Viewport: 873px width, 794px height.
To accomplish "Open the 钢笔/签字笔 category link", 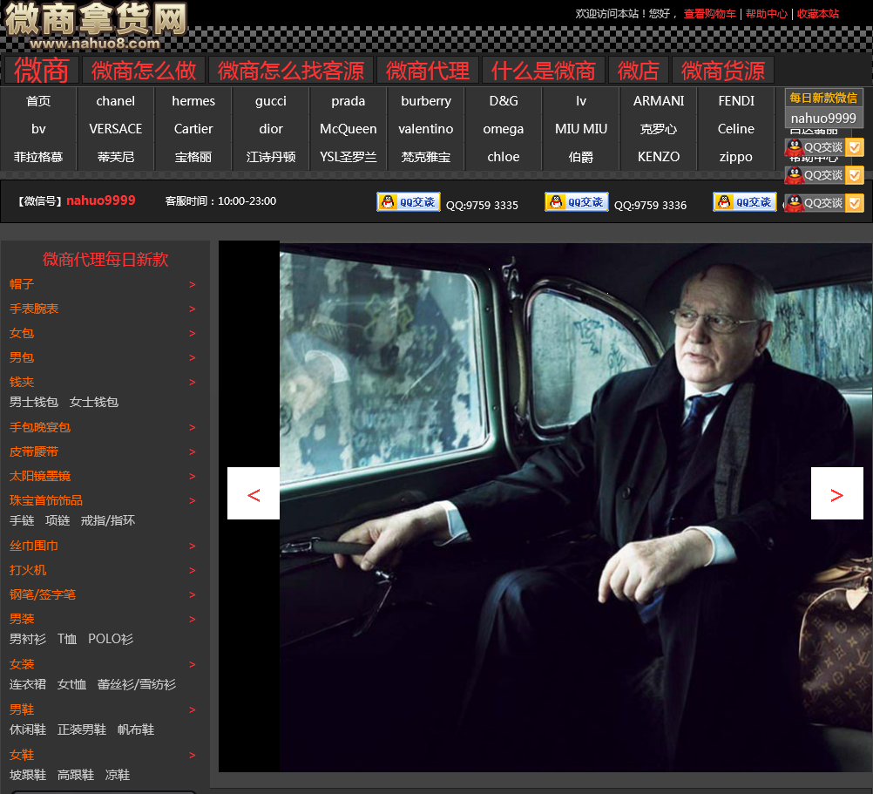I will pos(43,594).
